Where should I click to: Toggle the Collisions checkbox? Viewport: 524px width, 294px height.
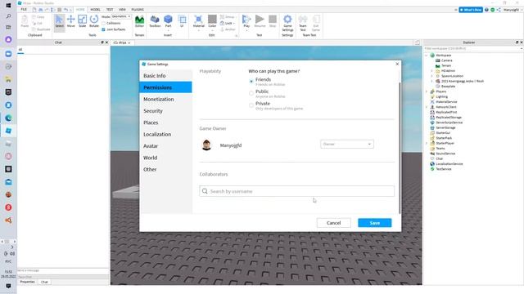point(104,23)
